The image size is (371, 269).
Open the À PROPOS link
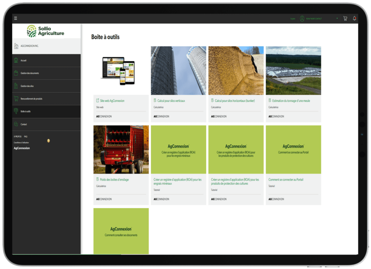tap(17, 137)
